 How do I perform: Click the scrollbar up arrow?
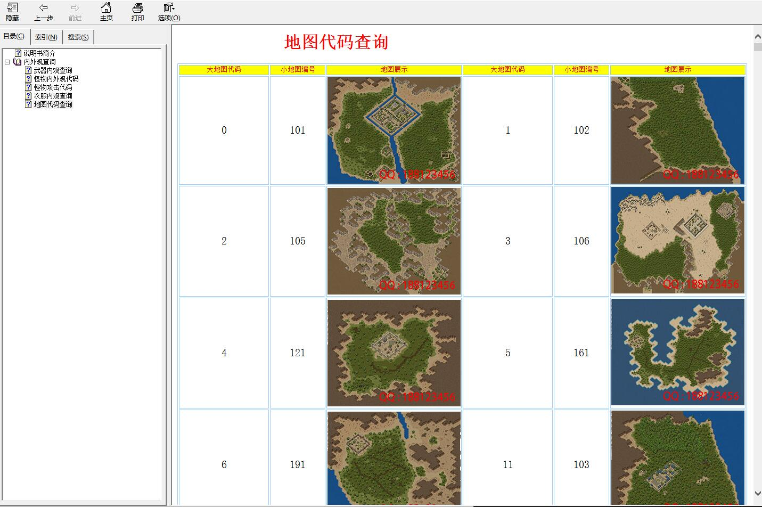[758, 36]
